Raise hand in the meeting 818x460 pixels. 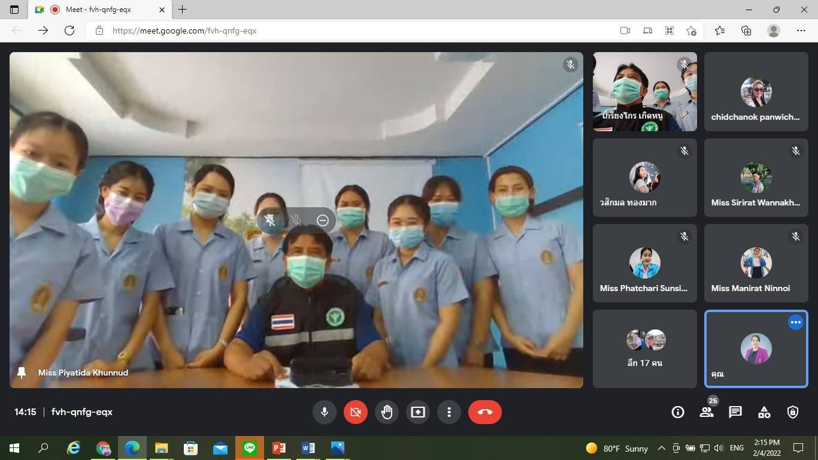387,412
